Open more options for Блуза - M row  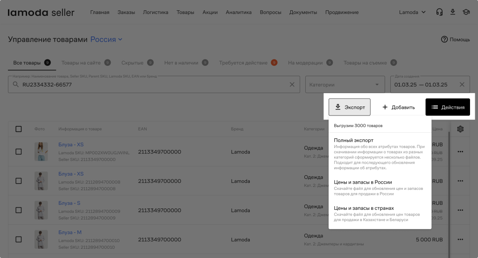(x=460, y=240)
